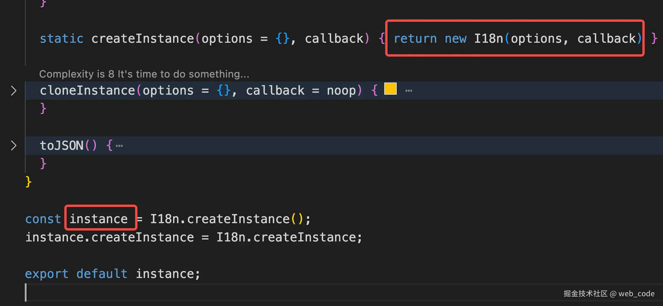Click the static keyword before createInstance

click(62, 39)
